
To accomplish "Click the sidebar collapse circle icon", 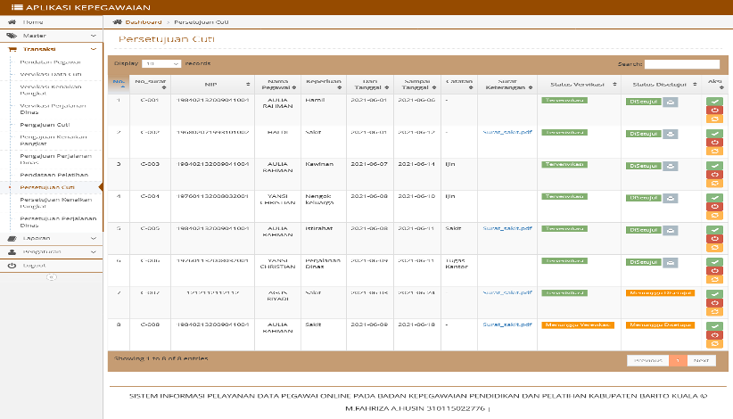I will [x=52, y=277].
